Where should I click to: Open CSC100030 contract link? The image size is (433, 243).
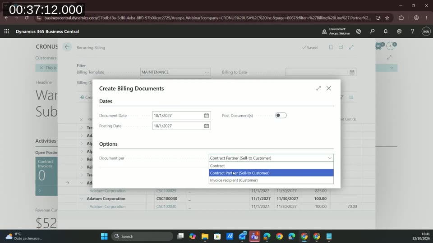click(166, 207)
